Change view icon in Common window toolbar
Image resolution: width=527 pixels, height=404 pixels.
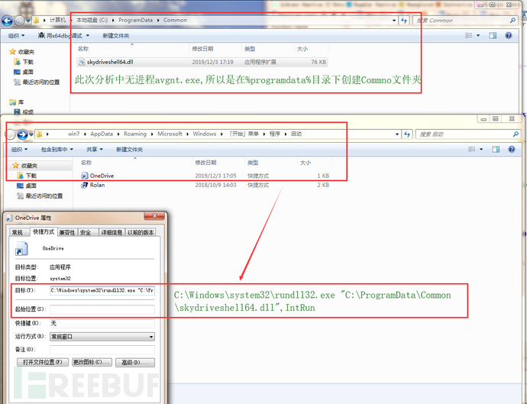pos(468,35)
